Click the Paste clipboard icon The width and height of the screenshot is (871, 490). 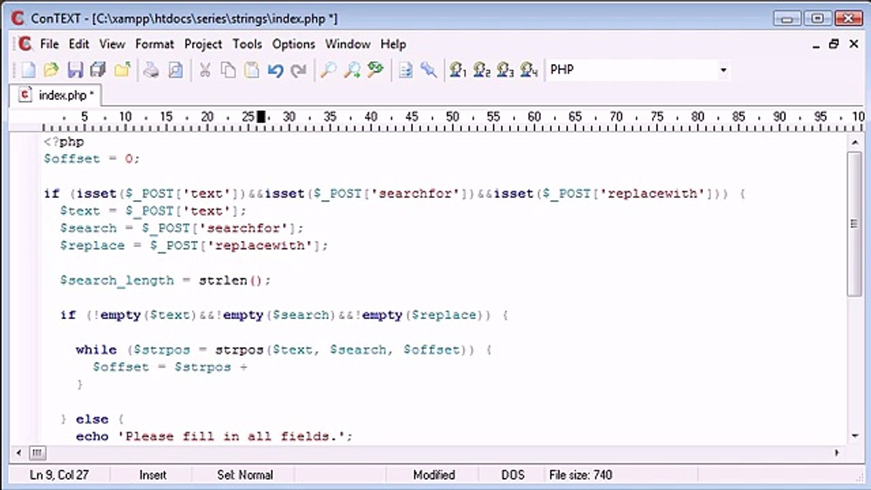(251, 69)
